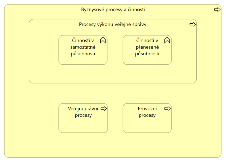Click blank space under Provozní procesy text inside its box
This screenshot has height=162, width=226.
tap(147, 125)
